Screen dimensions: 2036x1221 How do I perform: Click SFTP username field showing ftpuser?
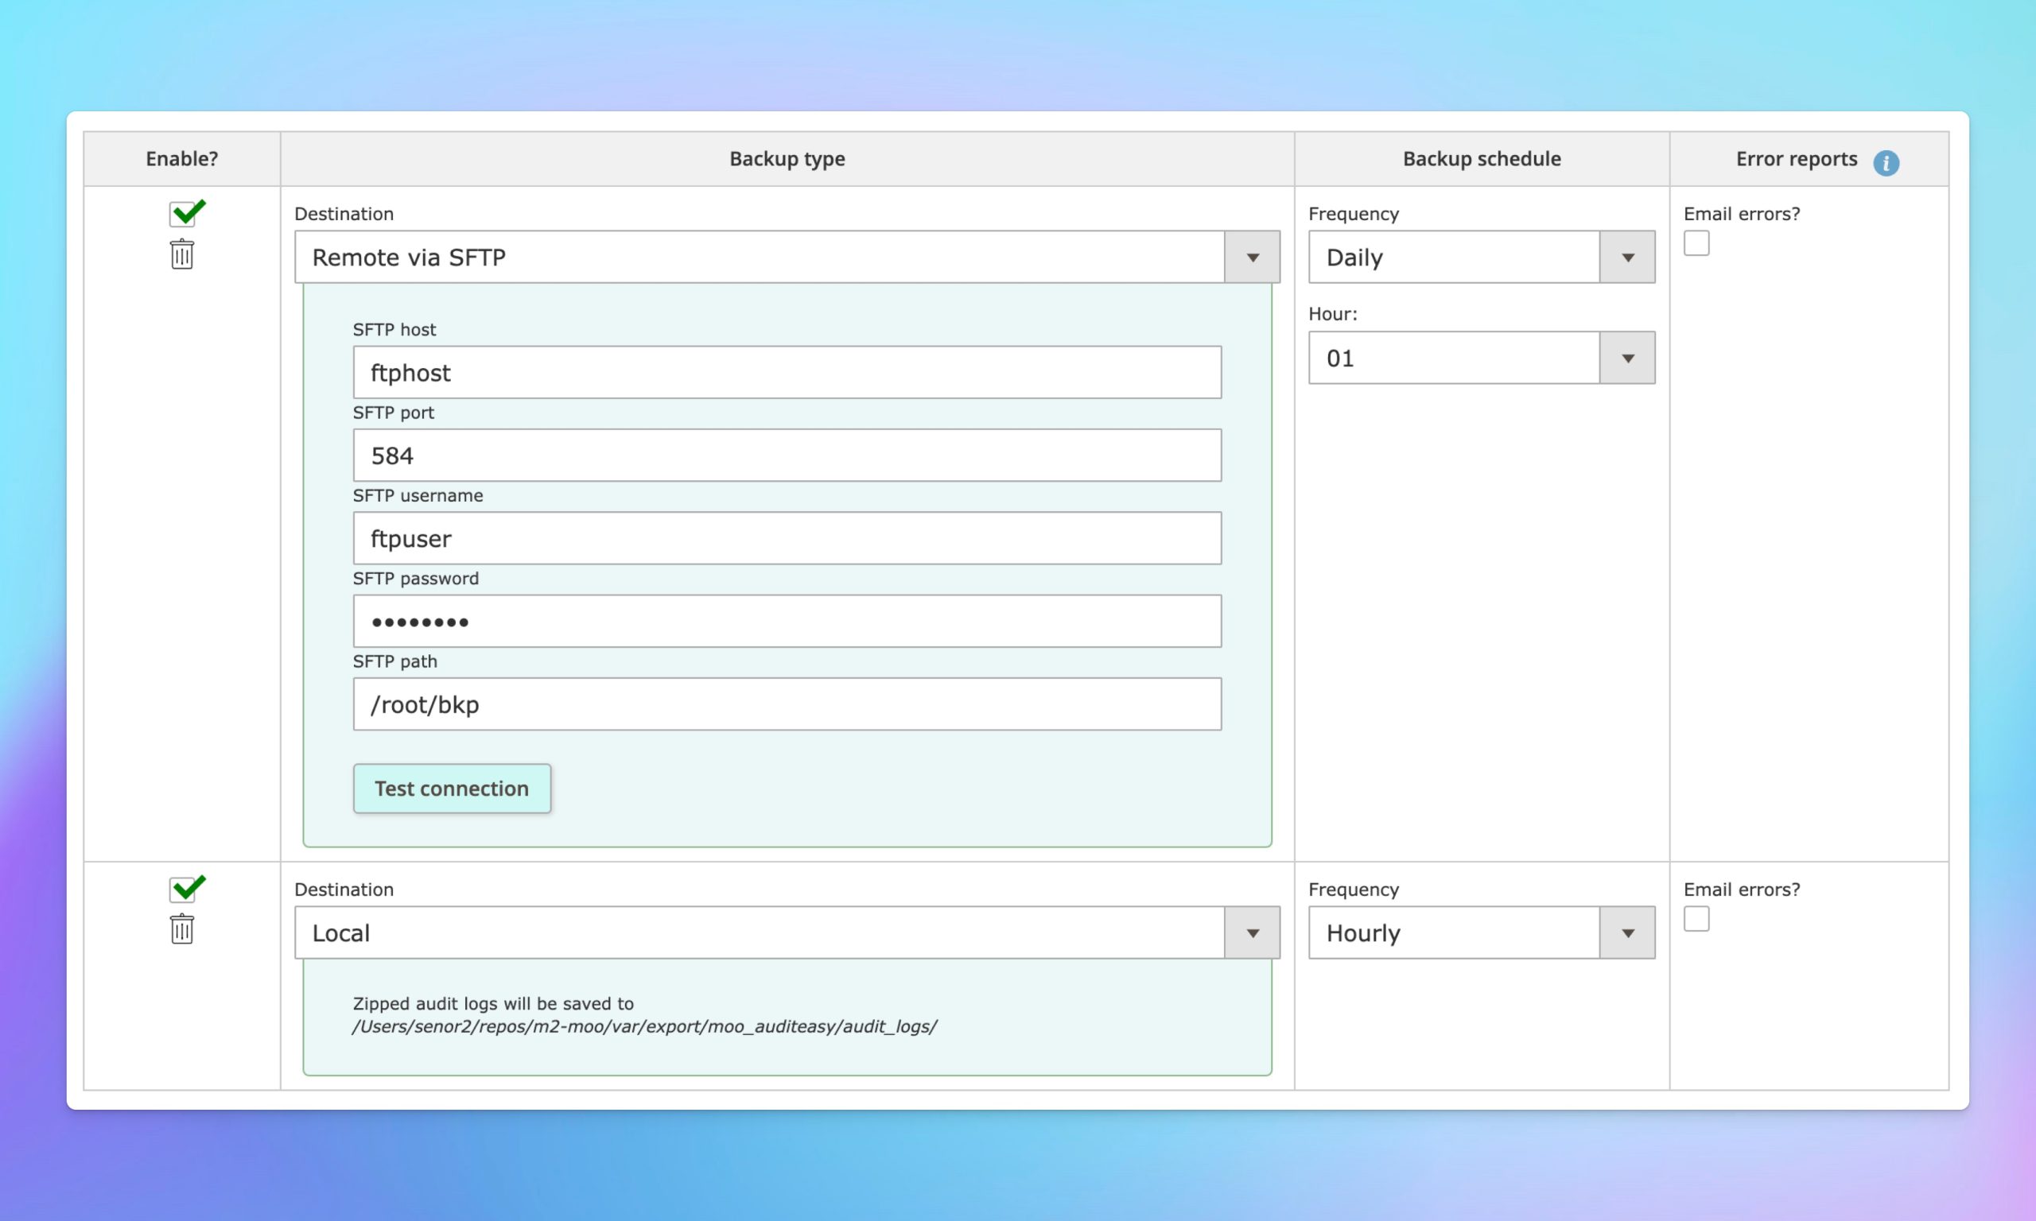click(x=787, y=538)
